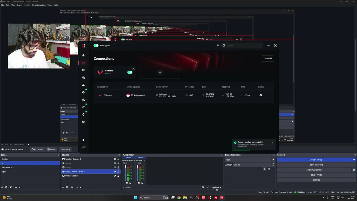
Task: Show the hidden Media source
Action: [x=115, y=163]
